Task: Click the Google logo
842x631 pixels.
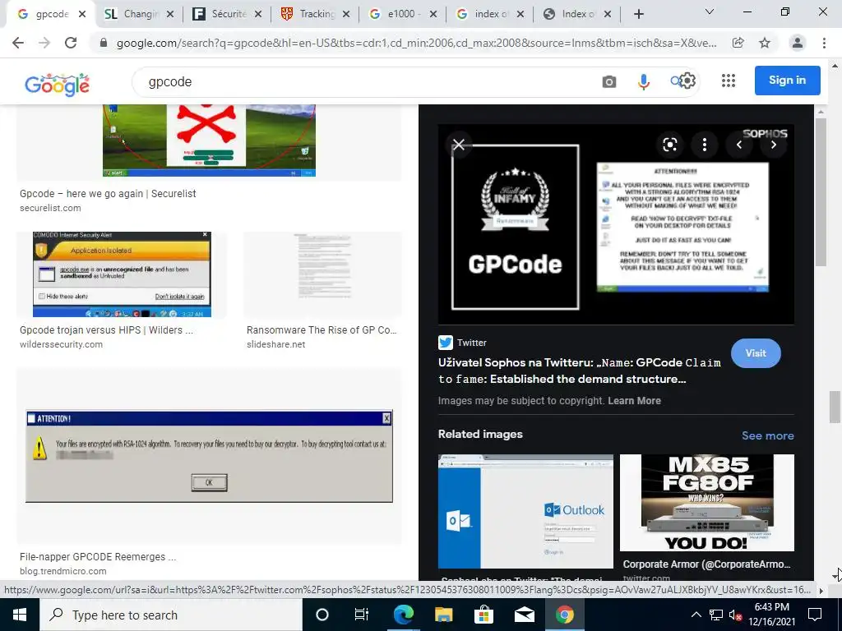Action: point(57,85)
